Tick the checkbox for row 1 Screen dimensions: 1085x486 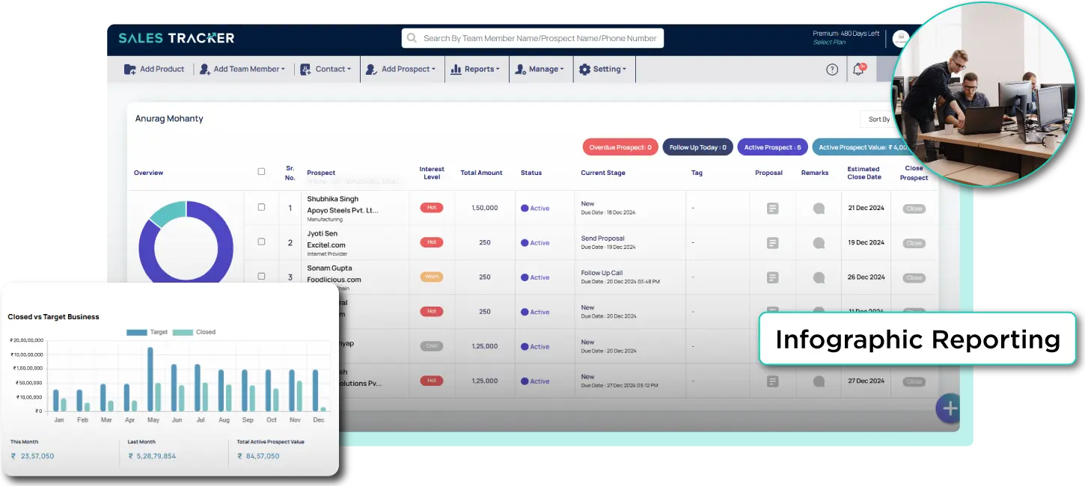[261, 207]
